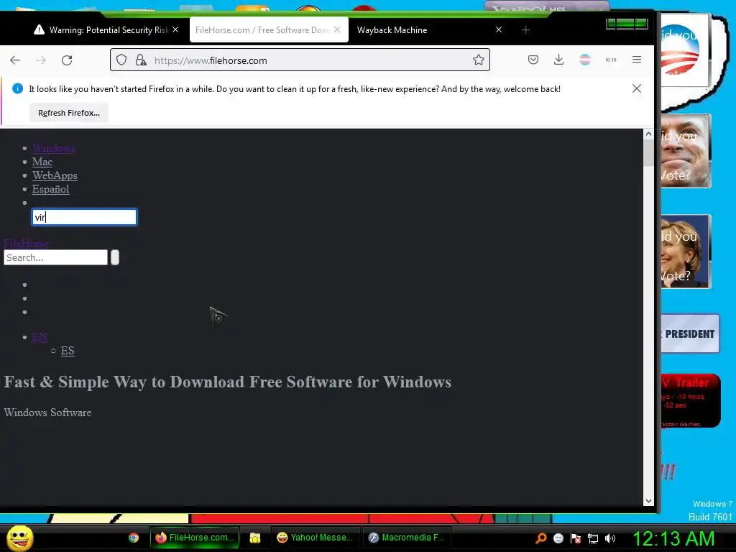Go back to the previous page
Image resolution: width=736 pixels, height=552 pixels.
15,60
